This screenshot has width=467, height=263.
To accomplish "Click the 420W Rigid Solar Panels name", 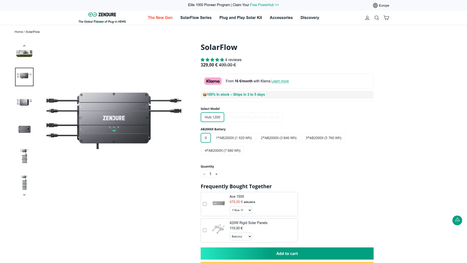I will [x=248, y=223].
